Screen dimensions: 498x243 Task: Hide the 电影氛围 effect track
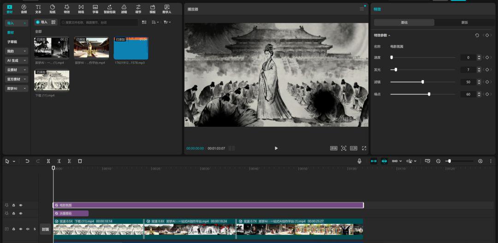coord(21,205)
